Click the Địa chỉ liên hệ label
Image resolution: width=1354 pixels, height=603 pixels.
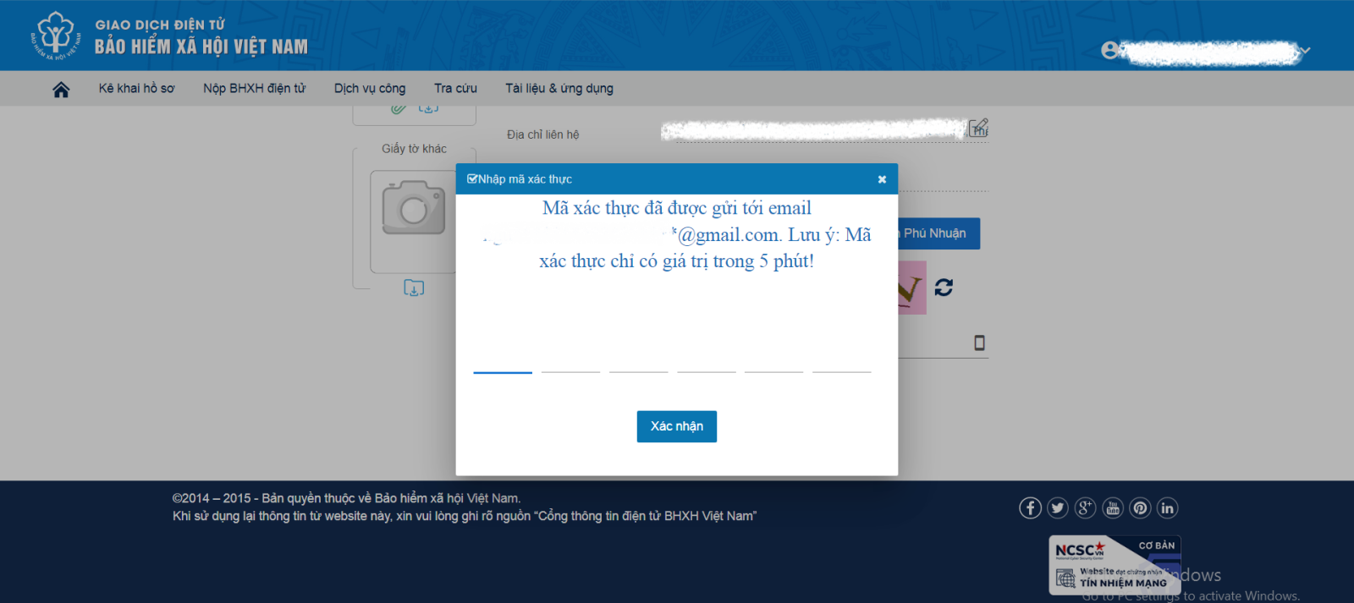click(x=542, y=134)
